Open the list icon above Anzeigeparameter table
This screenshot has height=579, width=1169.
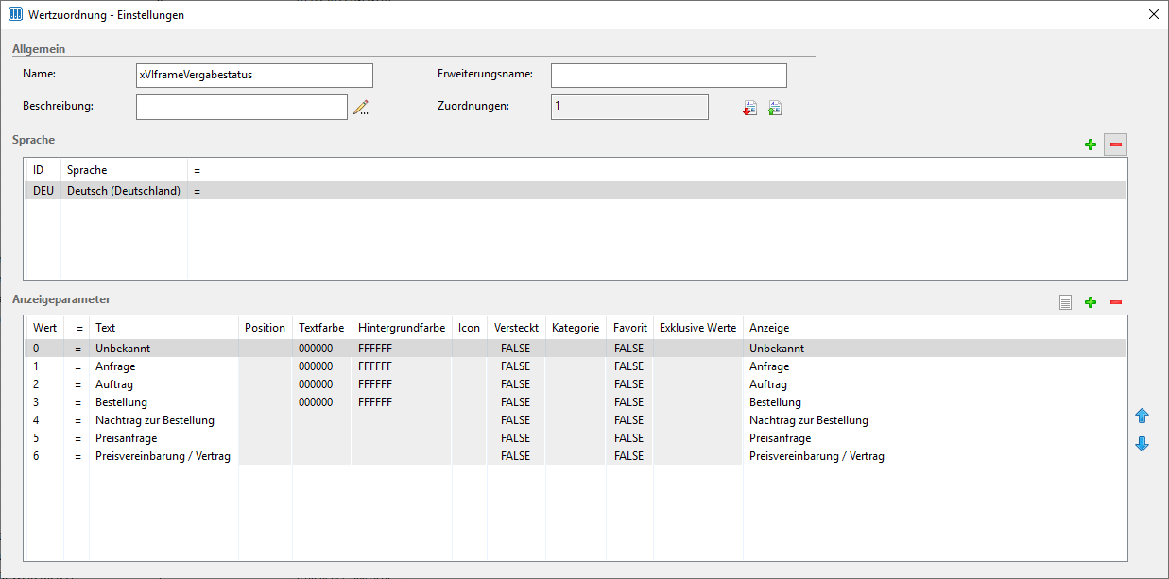[x=1065, y=302]
